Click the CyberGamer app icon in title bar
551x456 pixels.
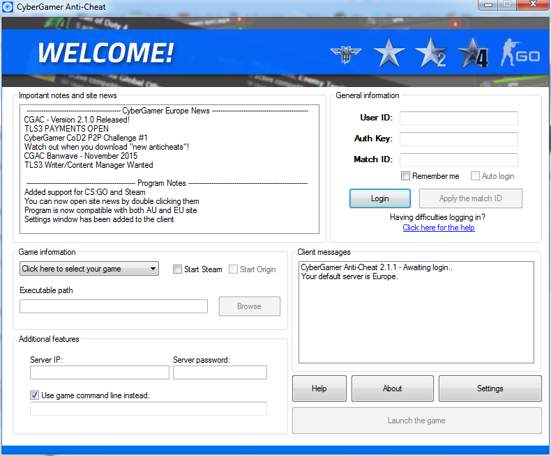pos(8,7)
